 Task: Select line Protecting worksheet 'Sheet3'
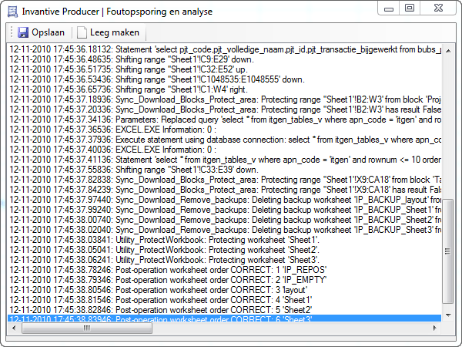pos(225,260)
